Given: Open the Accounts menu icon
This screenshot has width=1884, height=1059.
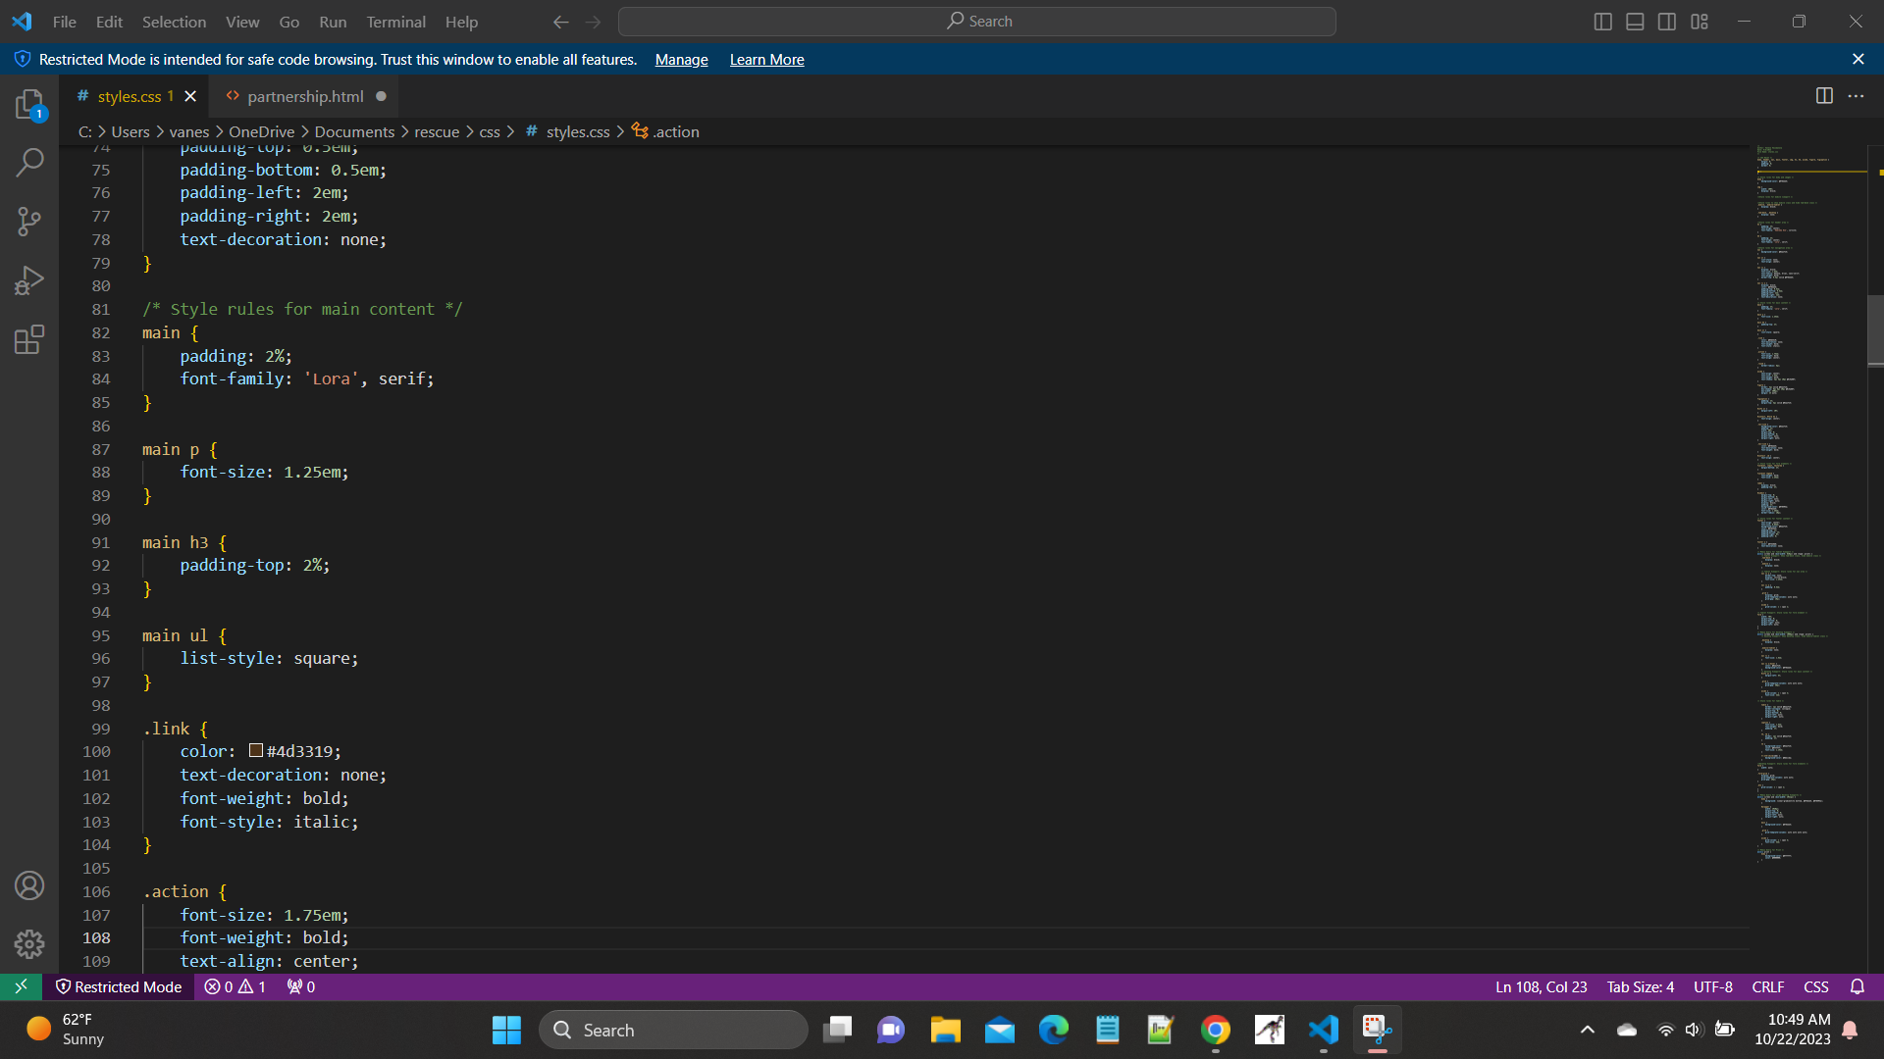Looking at the screenshot, I should [29, 885].
